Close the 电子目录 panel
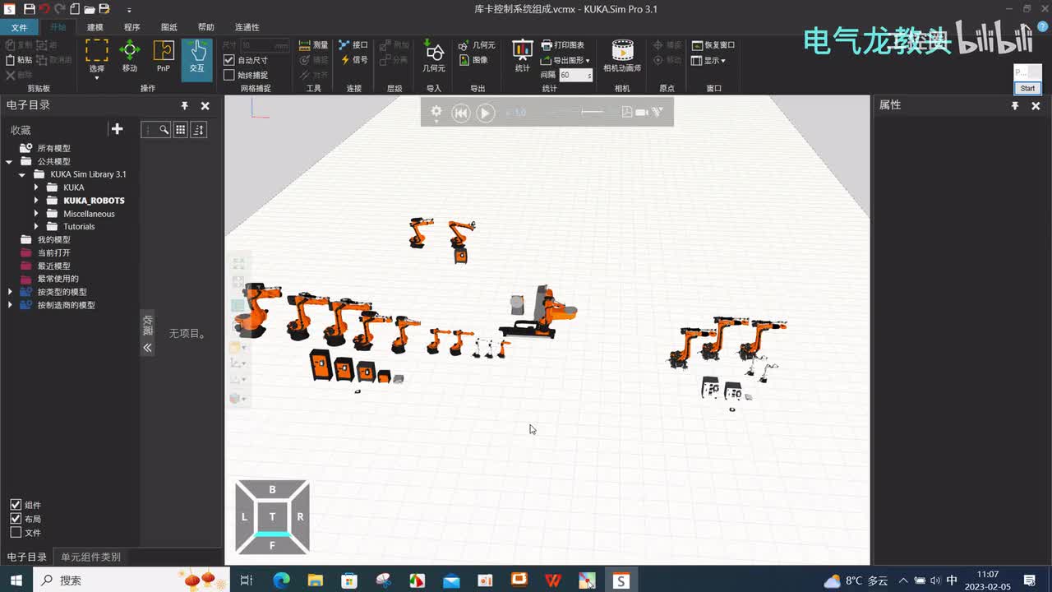 point(205,105)
